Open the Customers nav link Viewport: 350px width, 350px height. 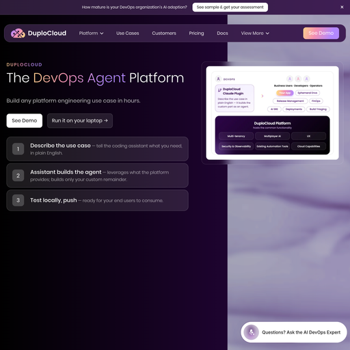coord(164,33)
